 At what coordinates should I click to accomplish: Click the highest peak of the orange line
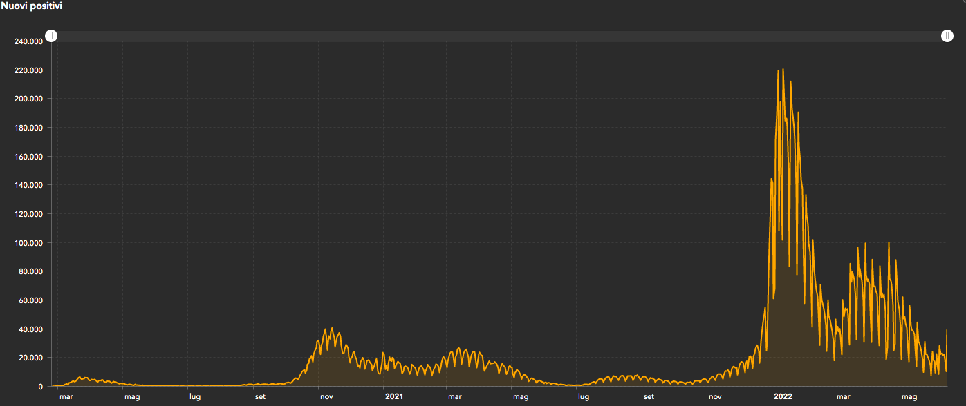(783, 70)
